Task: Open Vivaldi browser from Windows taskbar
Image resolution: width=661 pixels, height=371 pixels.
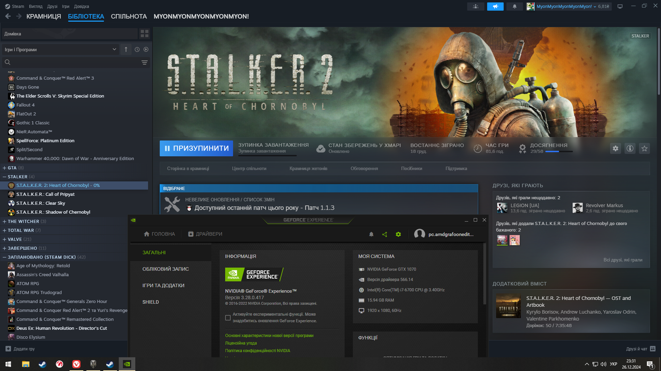Action: 76,364
